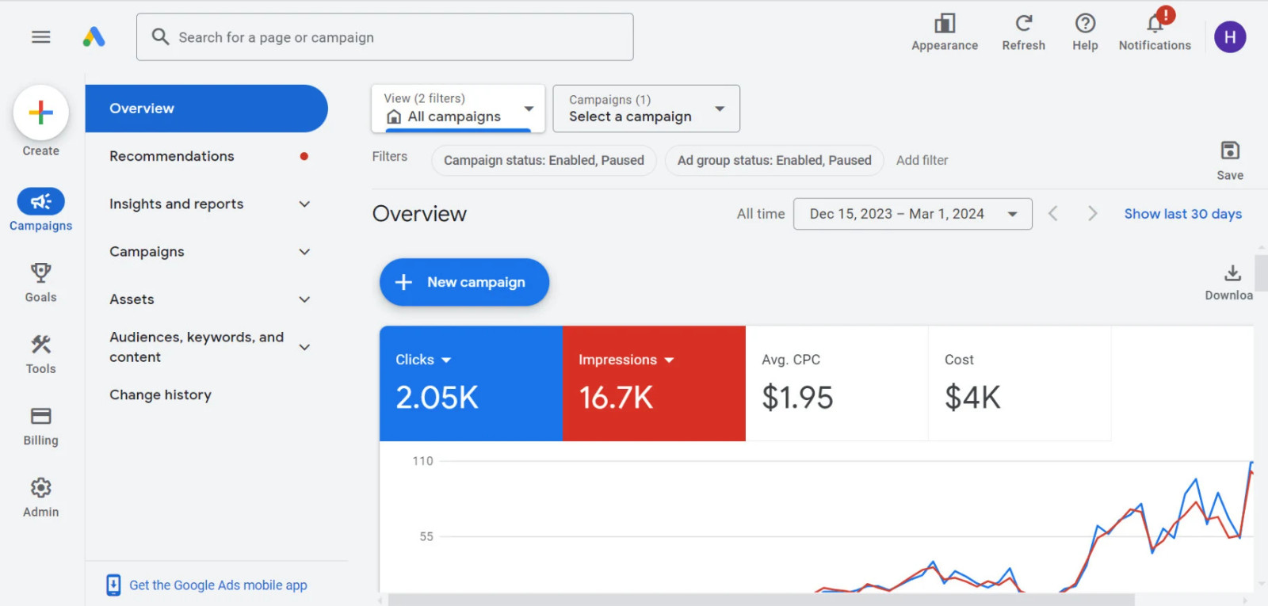Click the All time label
Image resolution: width=1268 pixels, height=606 pixels.
[761, 214]
